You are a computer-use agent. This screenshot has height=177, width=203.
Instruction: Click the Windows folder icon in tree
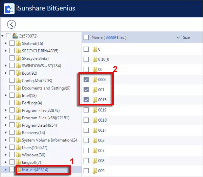(18, 155)
